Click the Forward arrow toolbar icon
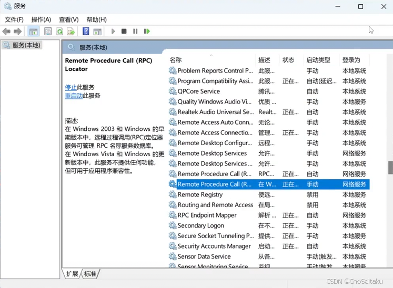Viewport: 393px width, 288px height. tap(17, 32)
